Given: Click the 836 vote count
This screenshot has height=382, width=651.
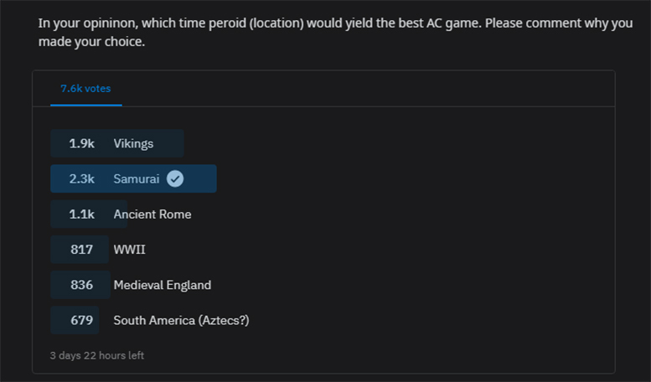Looking at the screenshot, I should [x=82, y=285].
